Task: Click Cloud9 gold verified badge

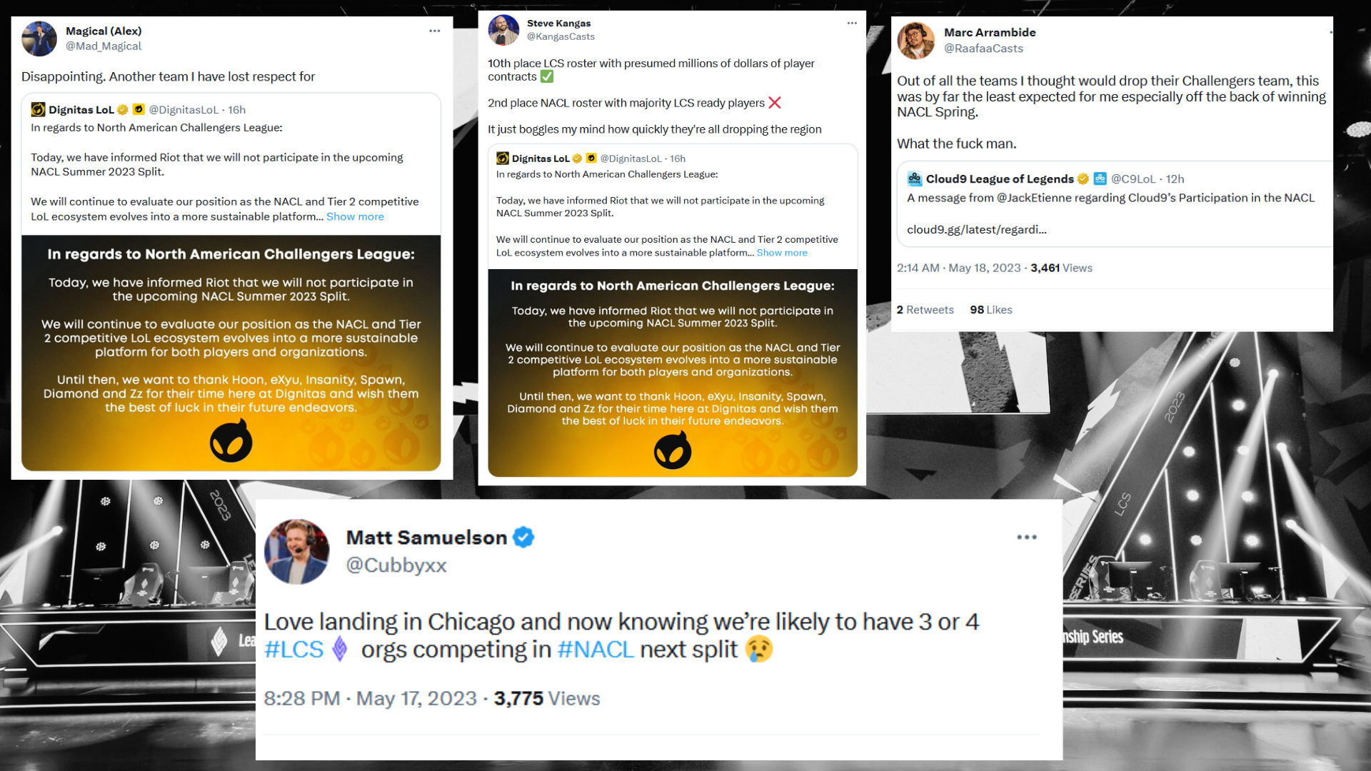Action: click(x=1083, y=178)
